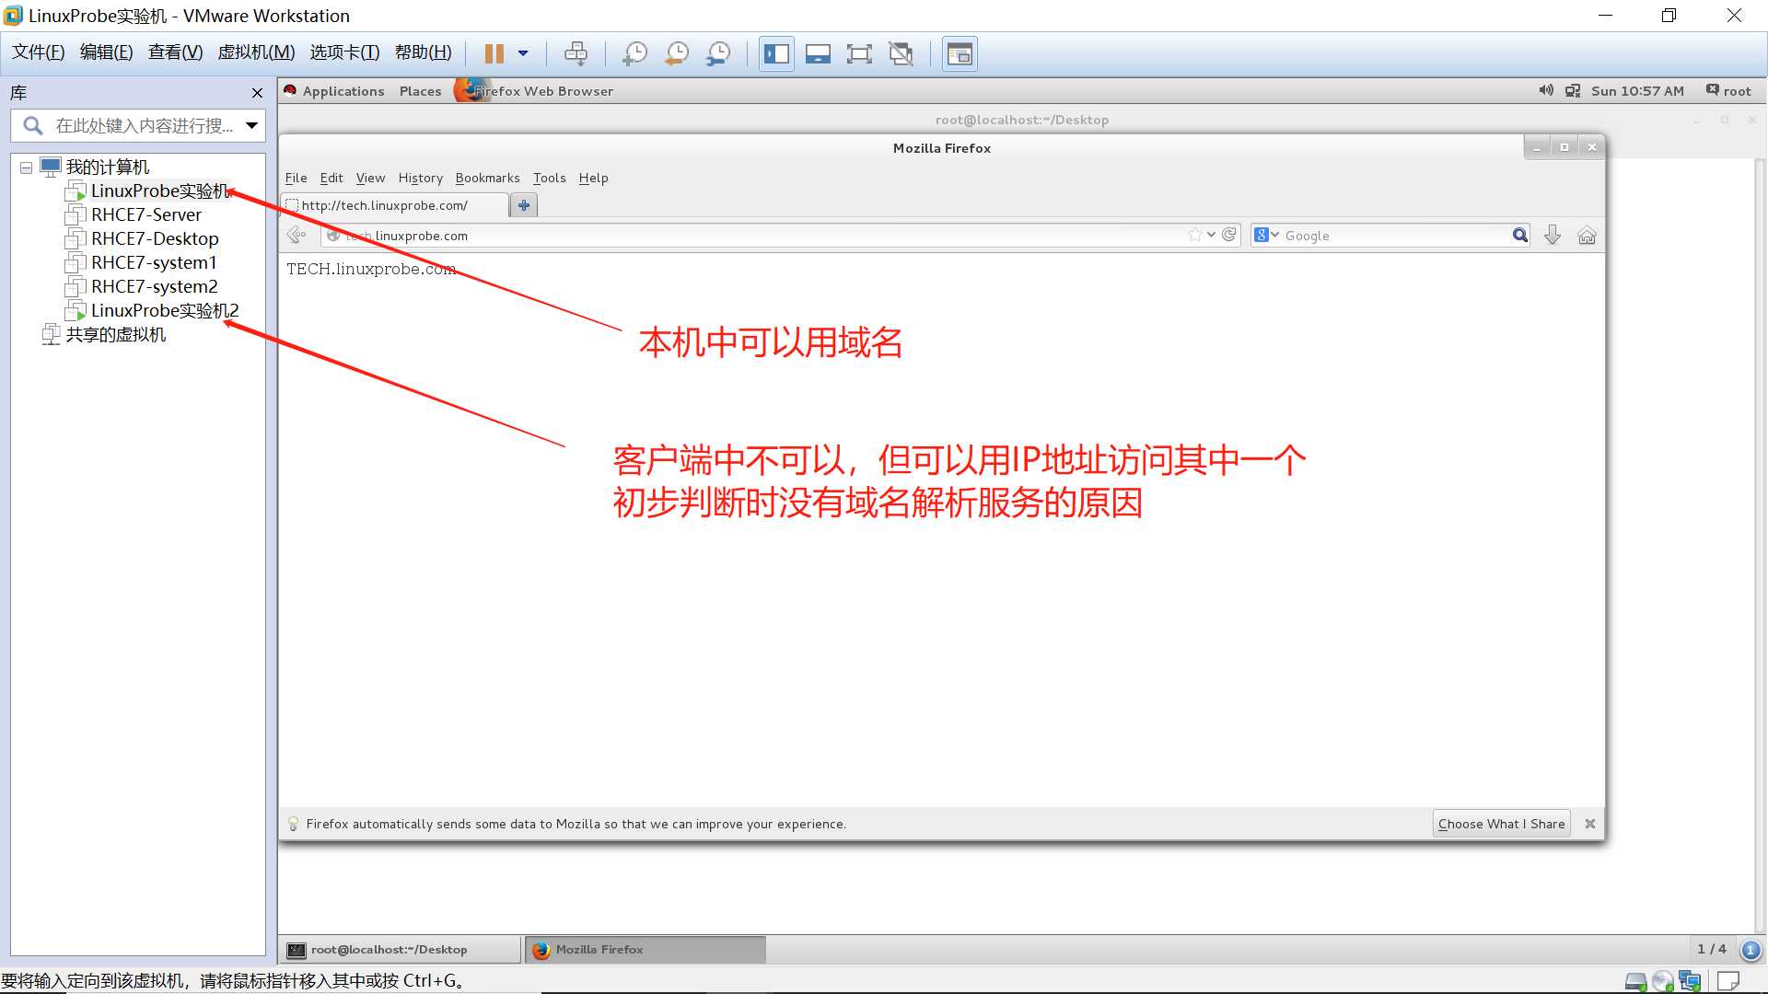Go to Firefox home page
1768x994 pixels.
pyautogui.click(x=1587, y=236)
